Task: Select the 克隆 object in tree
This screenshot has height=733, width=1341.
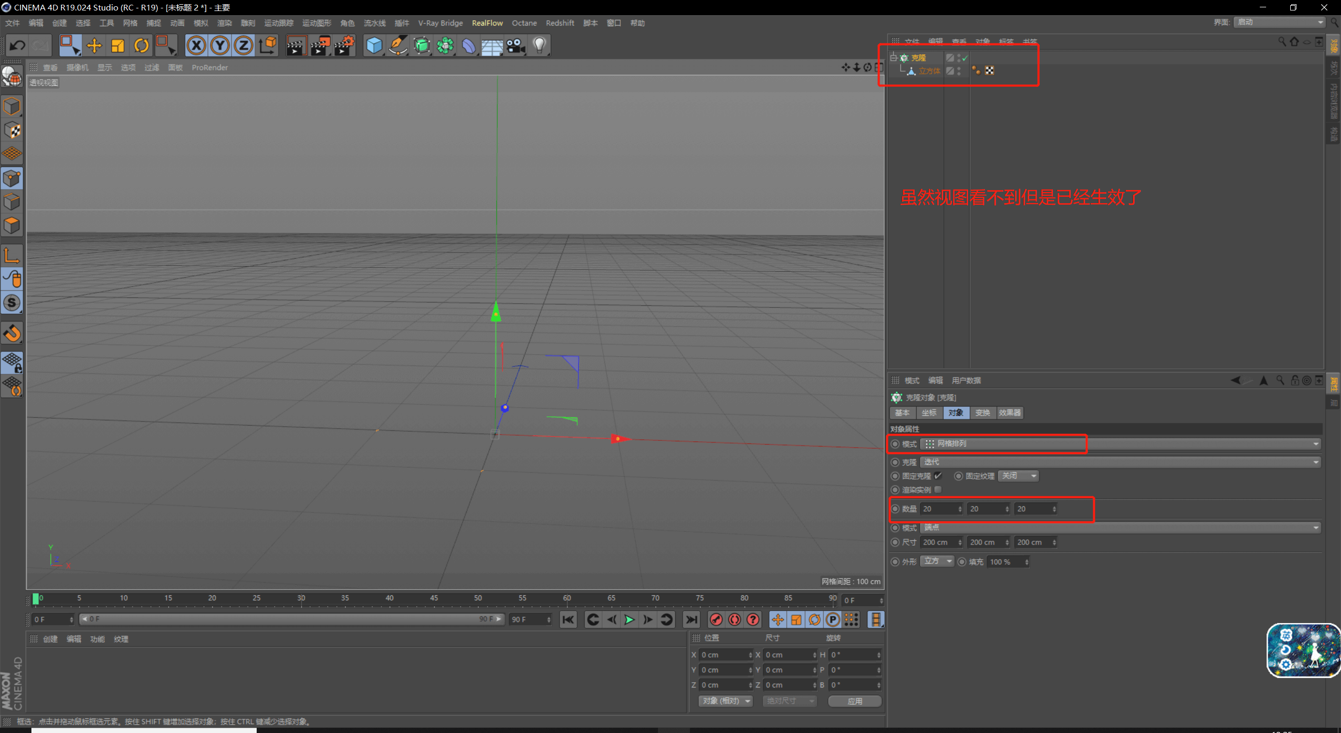Action: tap(918, 58)
